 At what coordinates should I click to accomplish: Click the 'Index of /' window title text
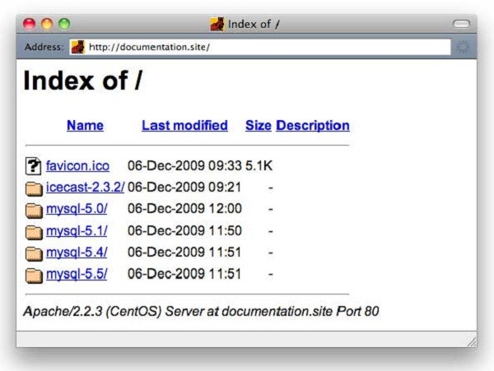[254, 24]
